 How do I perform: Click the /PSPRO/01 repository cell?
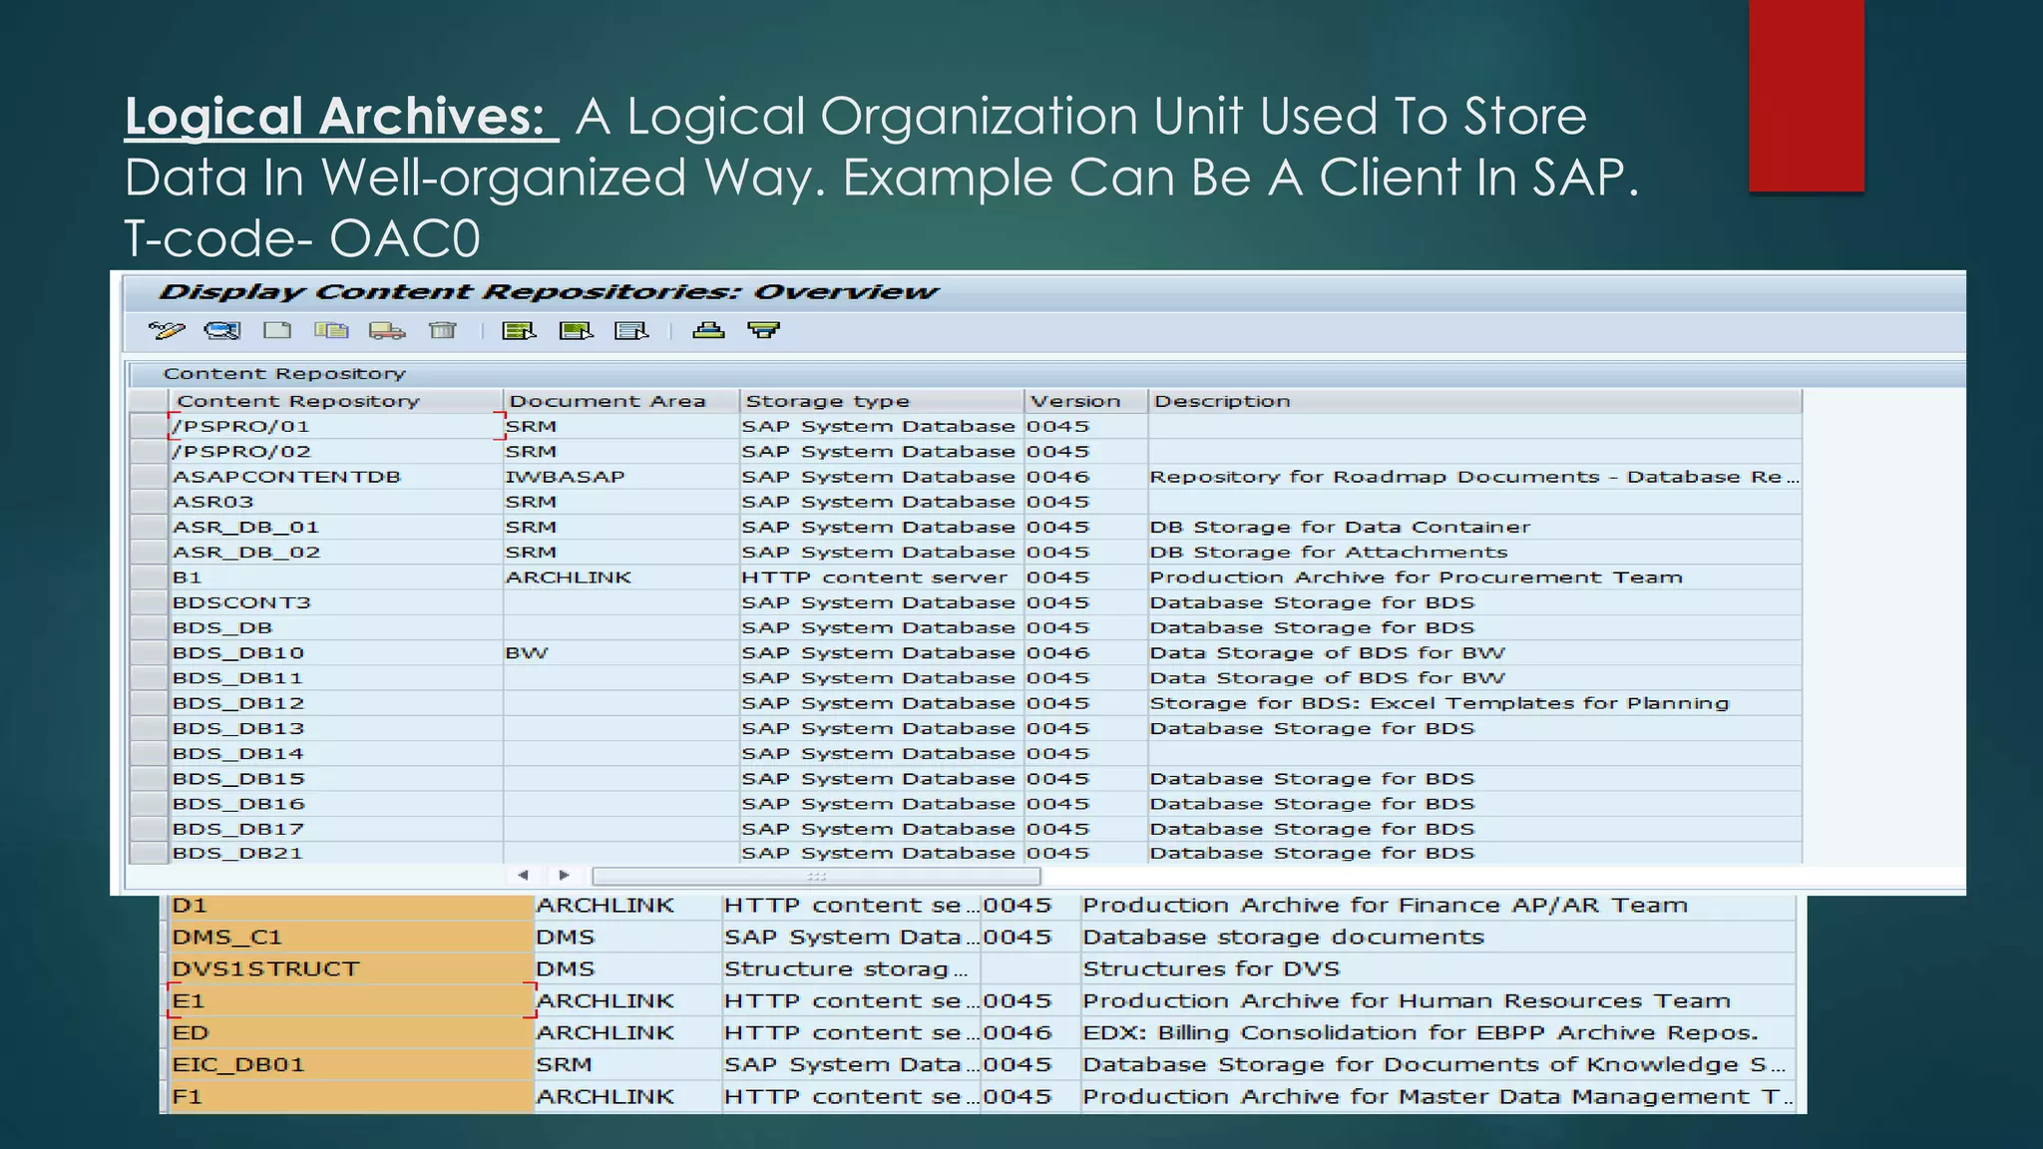click(336, 426)
